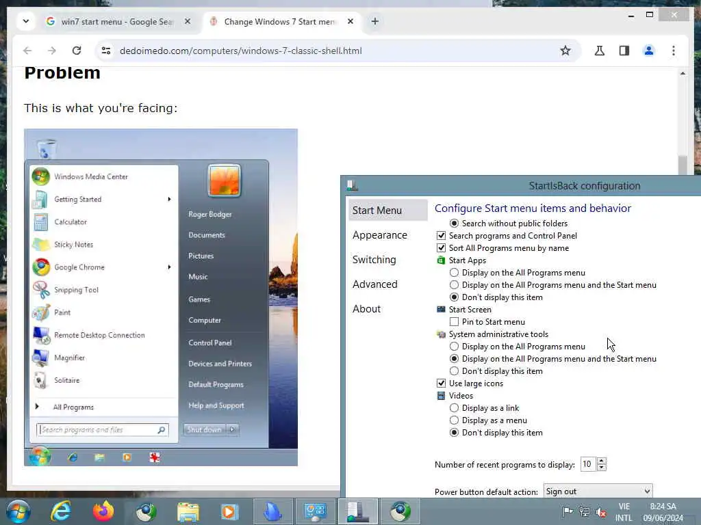This screenshot has height=525, width=701.
Task: Launch Firefox from taskbar
Action: (x=103, y=511)
